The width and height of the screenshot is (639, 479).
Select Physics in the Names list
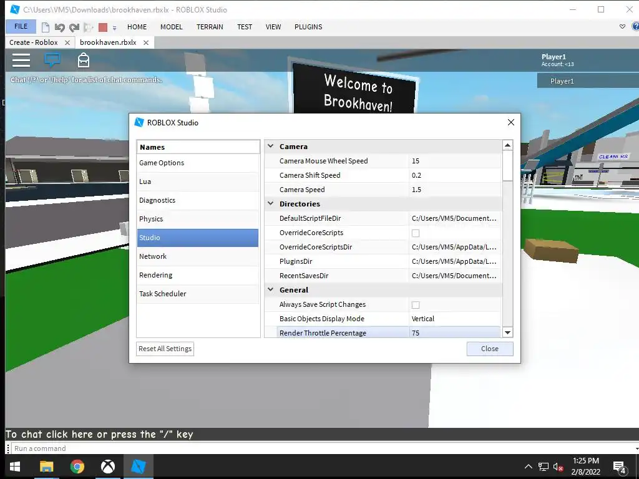click(x=198, y=219)
